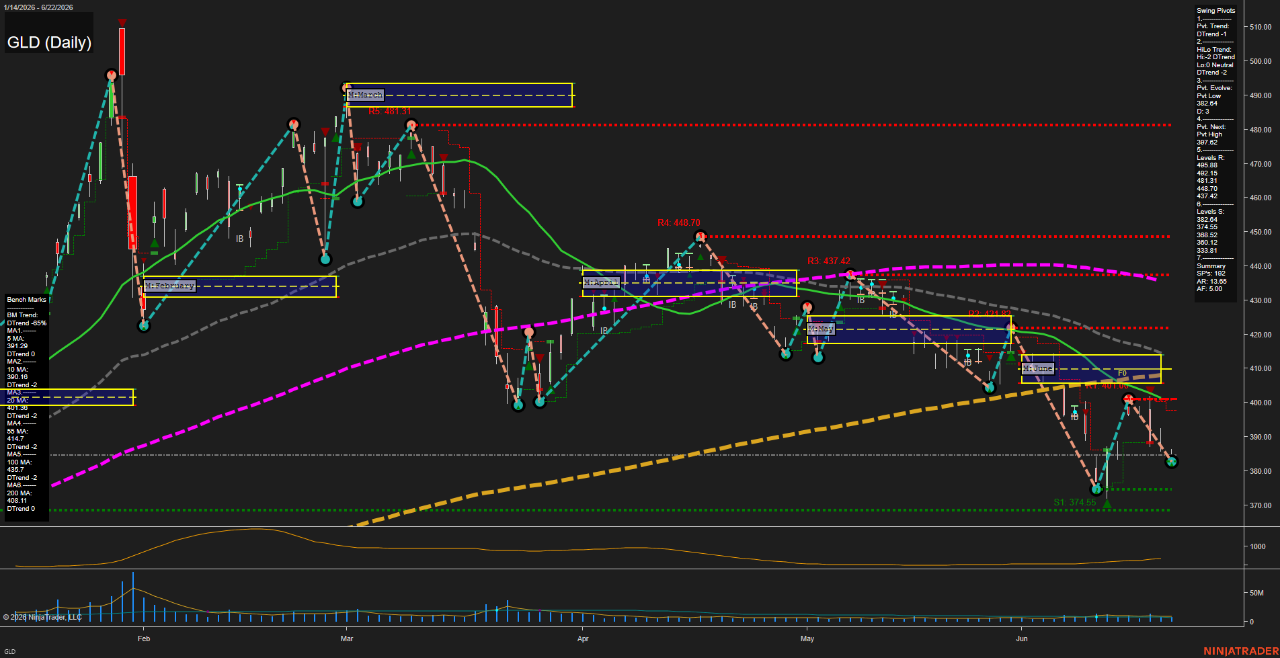Click the May label on time axis
The image size is (1280, 658).
pos(807,639)
